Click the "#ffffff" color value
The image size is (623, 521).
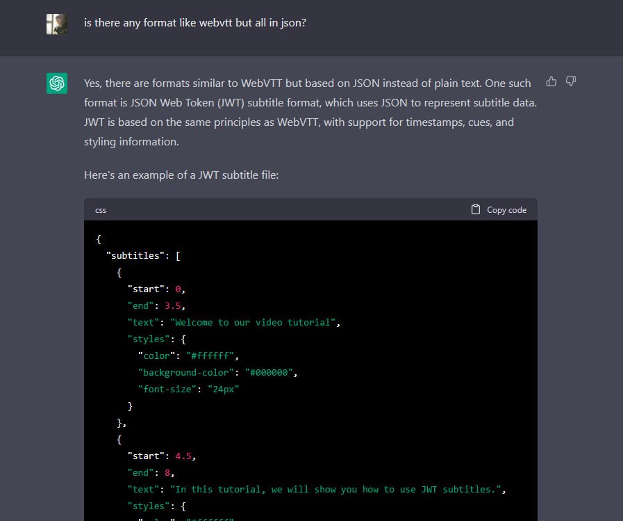click(x=210, y=356)
